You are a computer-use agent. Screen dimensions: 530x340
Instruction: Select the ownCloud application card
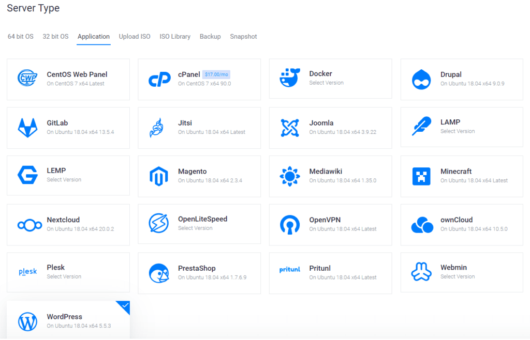tap(462, 224)
